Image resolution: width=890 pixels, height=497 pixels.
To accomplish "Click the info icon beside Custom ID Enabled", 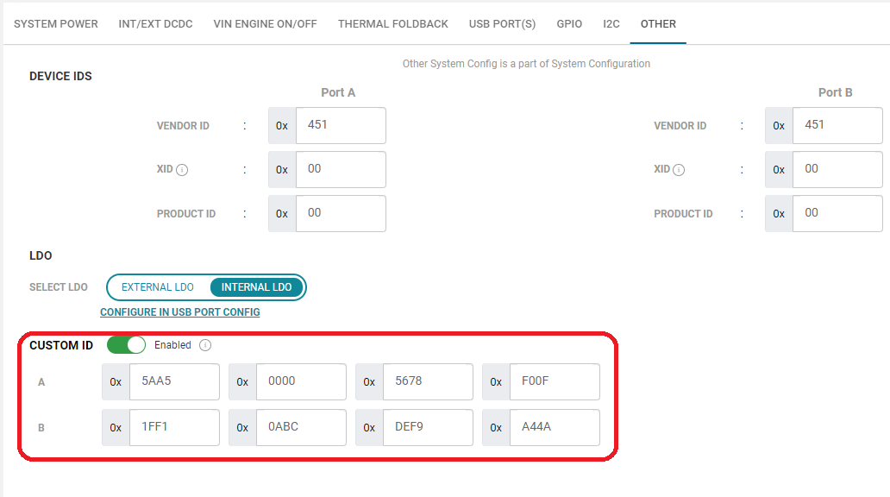I will pos(205,345).
